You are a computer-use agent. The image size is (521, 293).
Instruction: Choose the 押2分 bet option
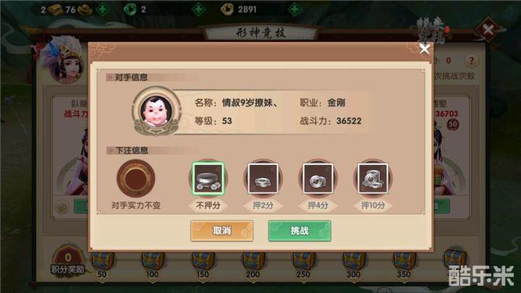click(263, 179)
